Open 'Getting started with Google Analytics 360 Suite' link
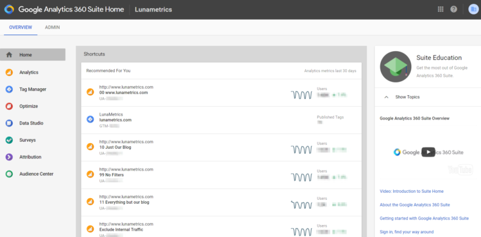This screenshot has width=481, height=237. (x=425, y=218)
